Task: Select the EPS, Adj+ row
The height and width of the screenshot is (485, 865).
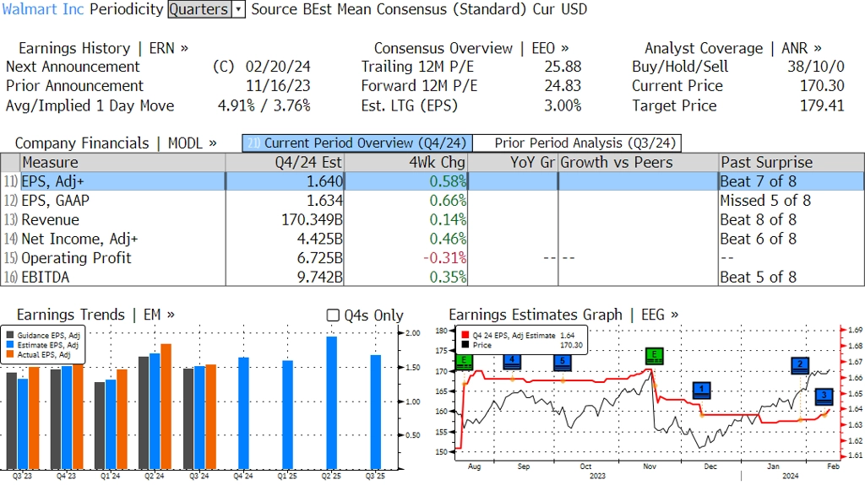Action: pos(432,181)
